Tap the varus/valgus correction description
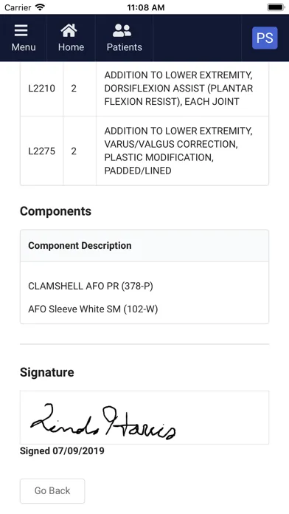289x514 pixels. 178,151
